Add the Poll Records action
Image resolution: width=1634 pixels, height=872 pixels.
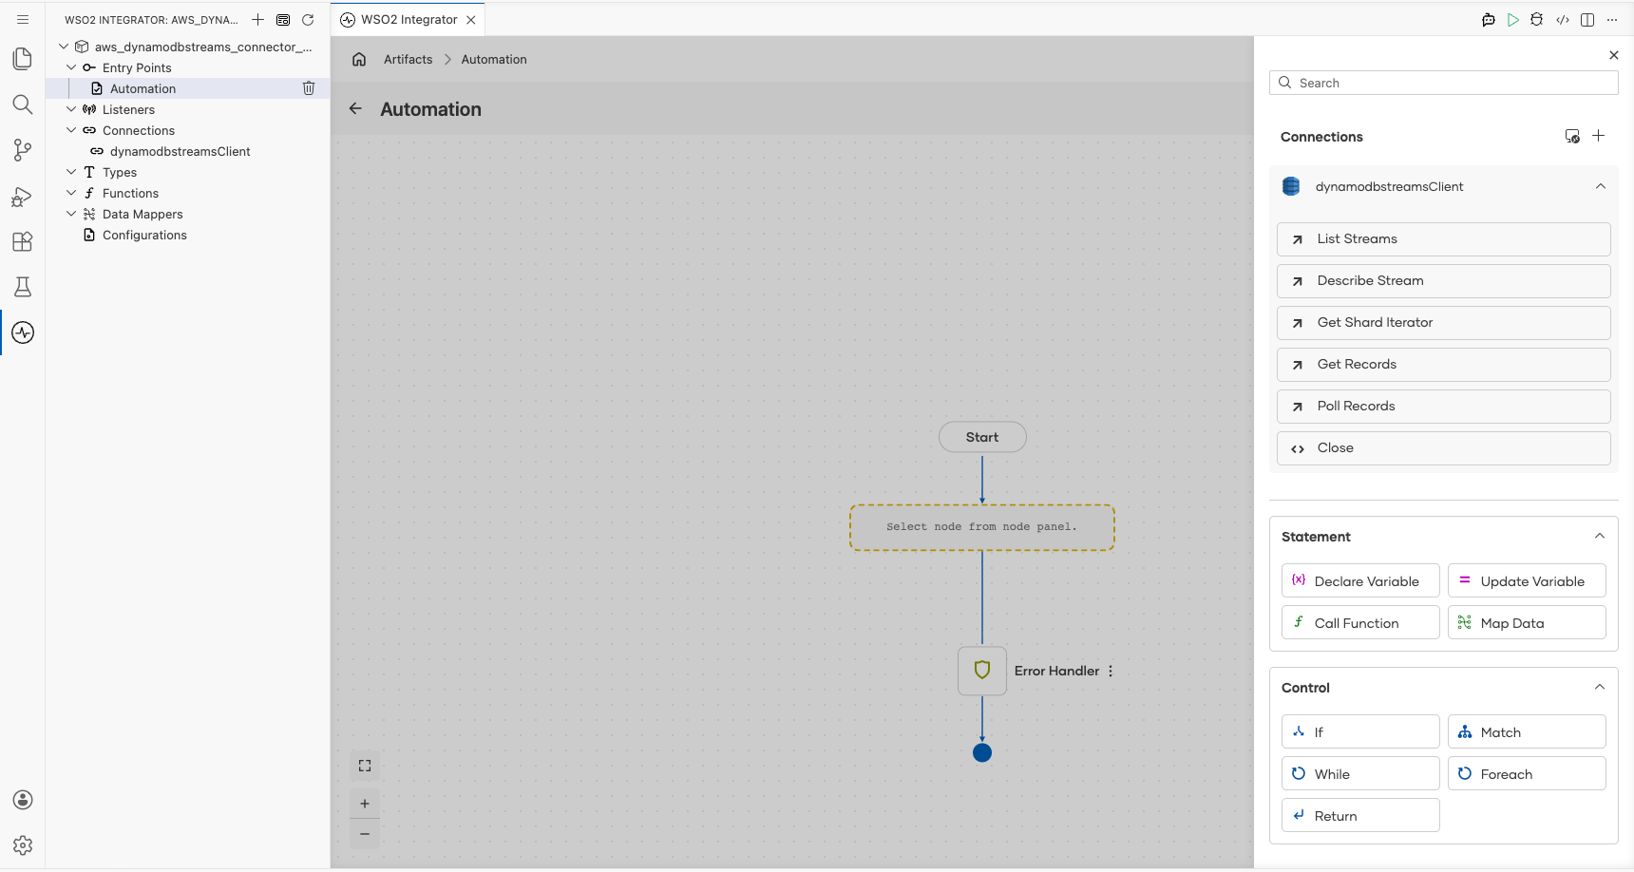1444,407
